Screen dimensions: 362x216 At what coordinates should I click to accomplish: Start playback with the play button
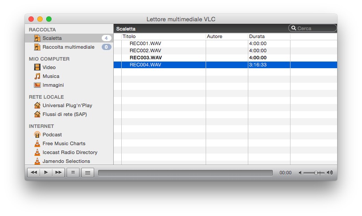pyautogui.click(x=46, y=173)
